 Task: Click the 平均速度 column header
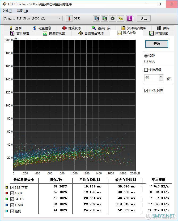click(158, 180)
